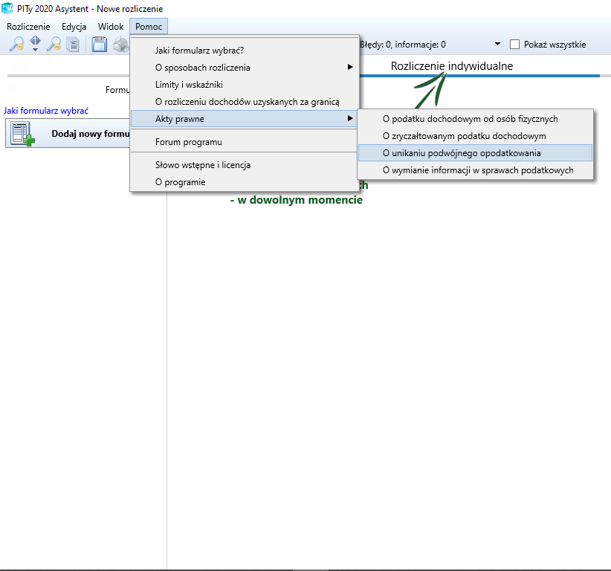Viewport: 611px width, 571px height.
Task: Open the Edycja menu
Action: [x=74, y=27]
